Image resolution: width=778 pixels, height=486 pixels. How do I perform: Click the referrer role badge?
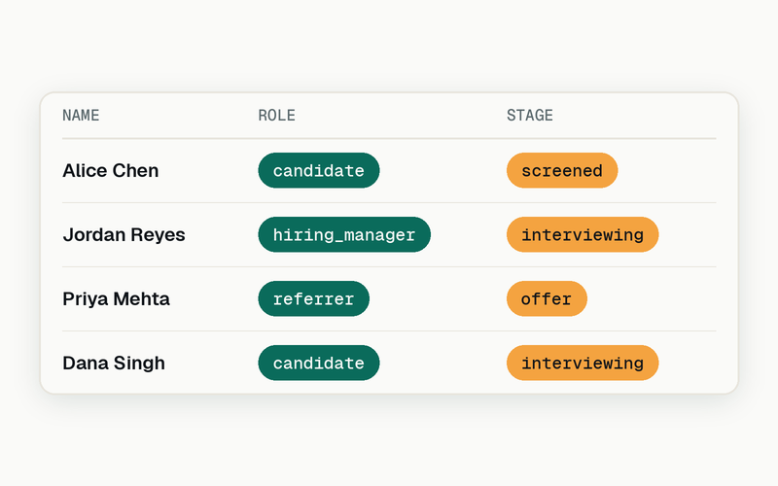(313, 298)
